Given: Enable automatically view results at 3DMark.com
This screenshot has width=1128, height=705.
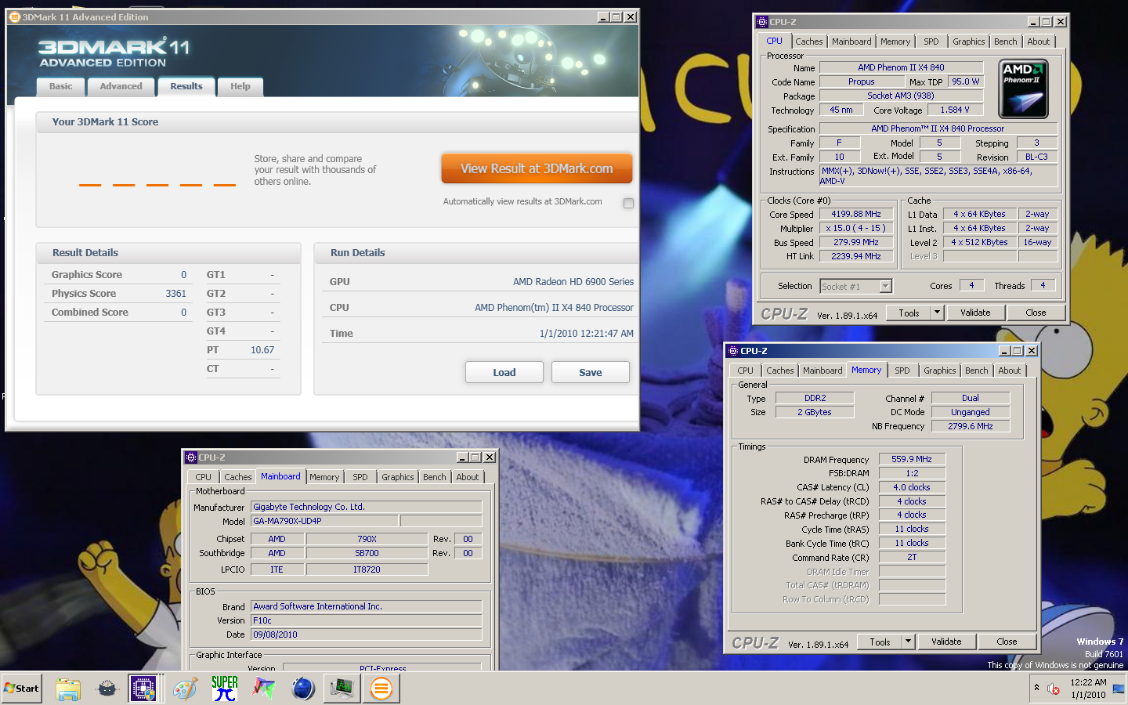Looking at the screenshot, I should [628, 203].
